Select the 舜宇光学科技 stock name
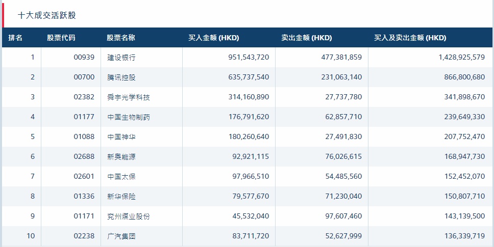 [x=129, y=97]
